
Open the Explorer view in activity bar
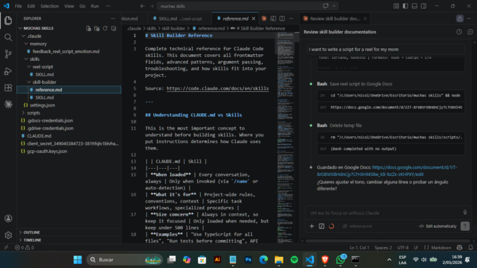pyautogui.click(x=8, y=21)
